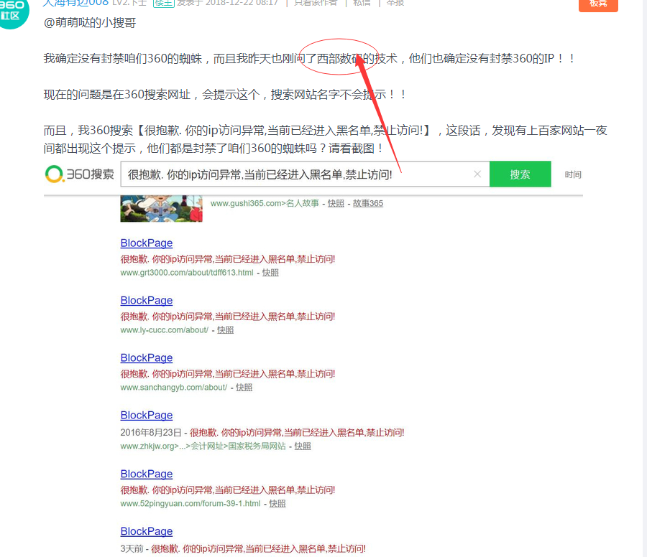Click the red snippet after 2016年8月23日
Image resolution: width=647 pixels, height=557 pixels.
click(x=297, y=433)
